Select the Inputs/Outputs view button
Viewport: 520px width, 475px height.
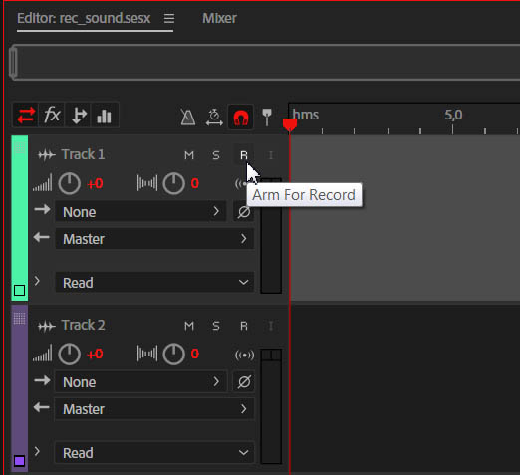(x=26, y=116)
